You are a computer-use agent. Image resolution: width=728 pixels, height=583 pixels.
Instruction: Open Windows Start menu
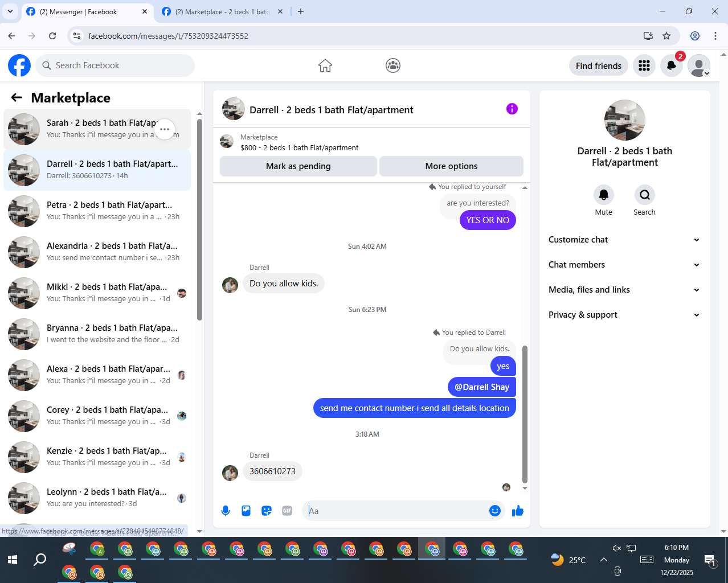tap(13, 560)
